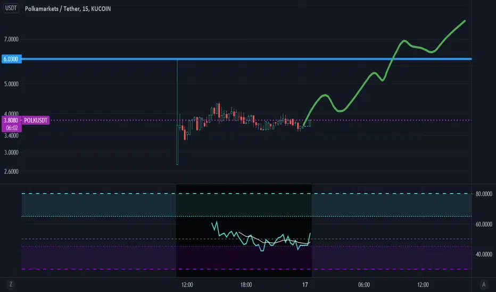
Task: Select the 6.0300 blue price label
Action: click(x=11, y=59)
